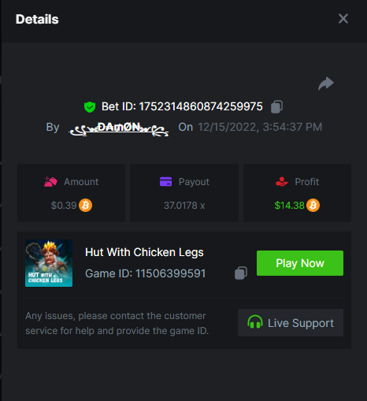Click the Hut With Chicken Legs title

[x=144, y=252]
